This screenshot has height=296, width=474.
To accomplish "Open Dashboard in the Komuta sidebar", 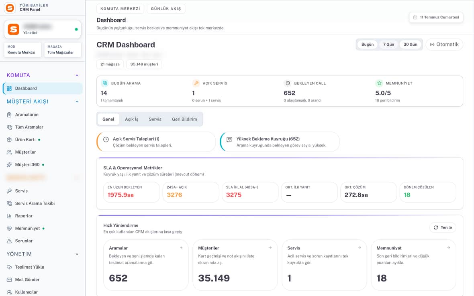I will [43, 88].
